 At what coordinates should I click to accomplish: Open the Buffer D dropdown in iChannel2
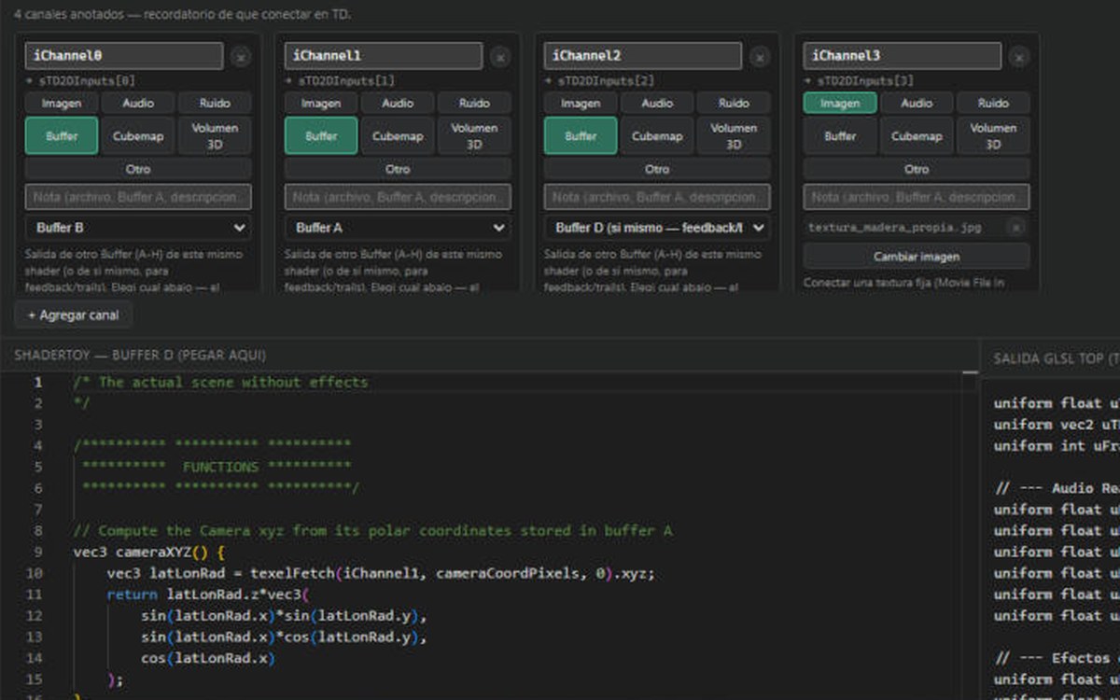point(657,227)
